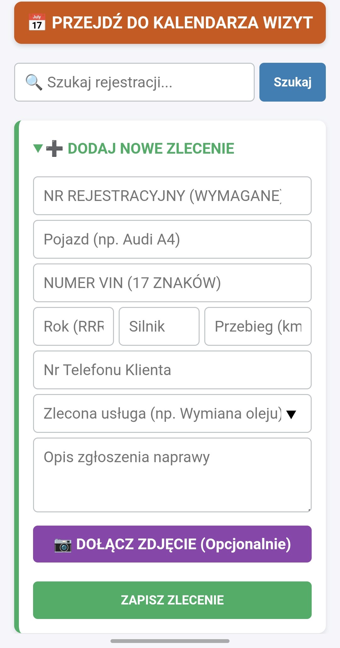Collapse the DODAJ NOWE ZLECENIE section triangle
The width and height of the screenshot is (340, 648).
pos(38,148)
